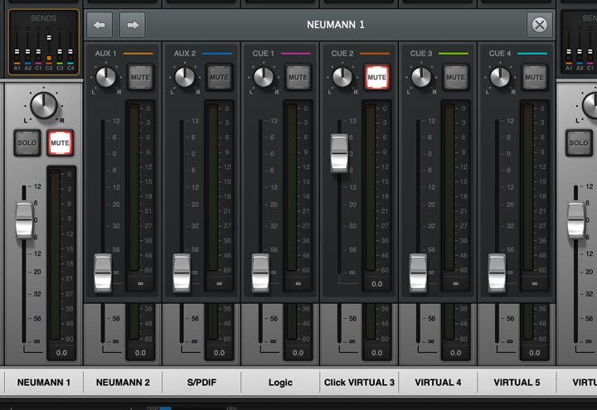Screen dimensions: 597x410
Task: Click the AUX 2 send label
Action: click(185, 54)
